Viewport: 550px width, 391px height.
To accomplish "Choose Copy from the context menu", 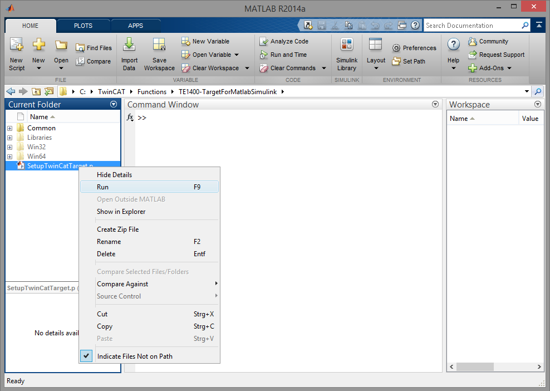I will tap(149, 326).
